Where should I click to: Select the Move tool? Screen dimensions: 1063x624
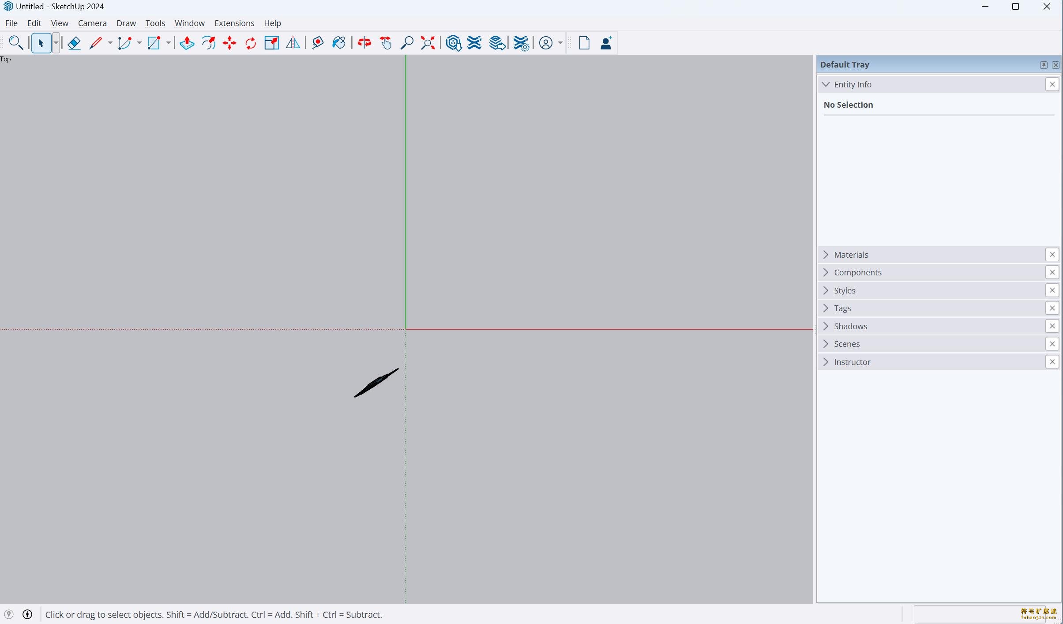tap(229, 43)
